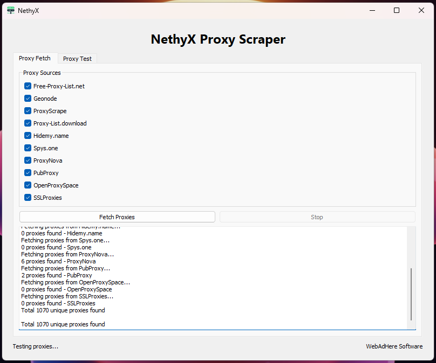
Task: Click the Proxy Sources group label
Action: [42, 73]
